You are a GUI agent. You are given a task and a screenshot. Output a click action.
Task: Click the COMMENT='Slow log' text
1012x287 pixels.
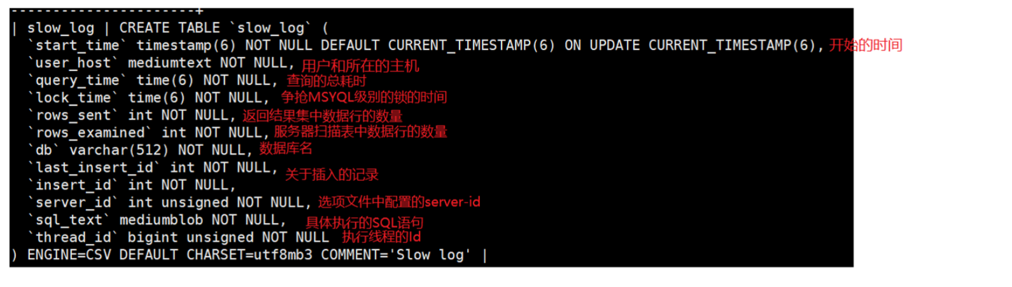(x=396, y=255)
